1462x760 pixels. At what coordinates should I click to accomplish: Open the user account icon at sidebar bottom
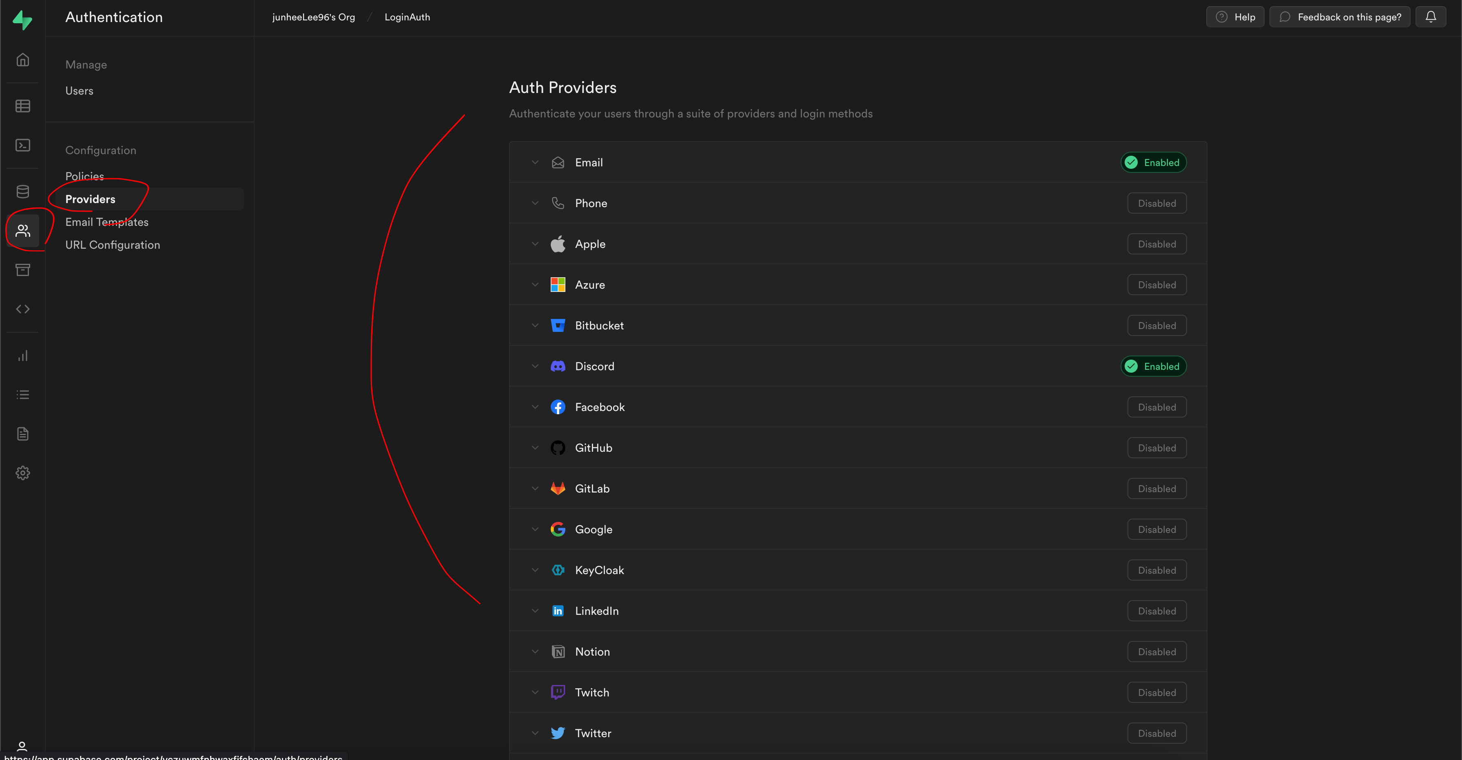[22, 747]
